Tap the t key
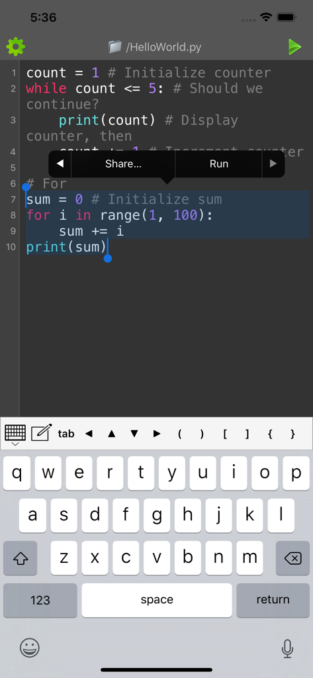Viewport: 313px width, 678px height. point(141,473)
